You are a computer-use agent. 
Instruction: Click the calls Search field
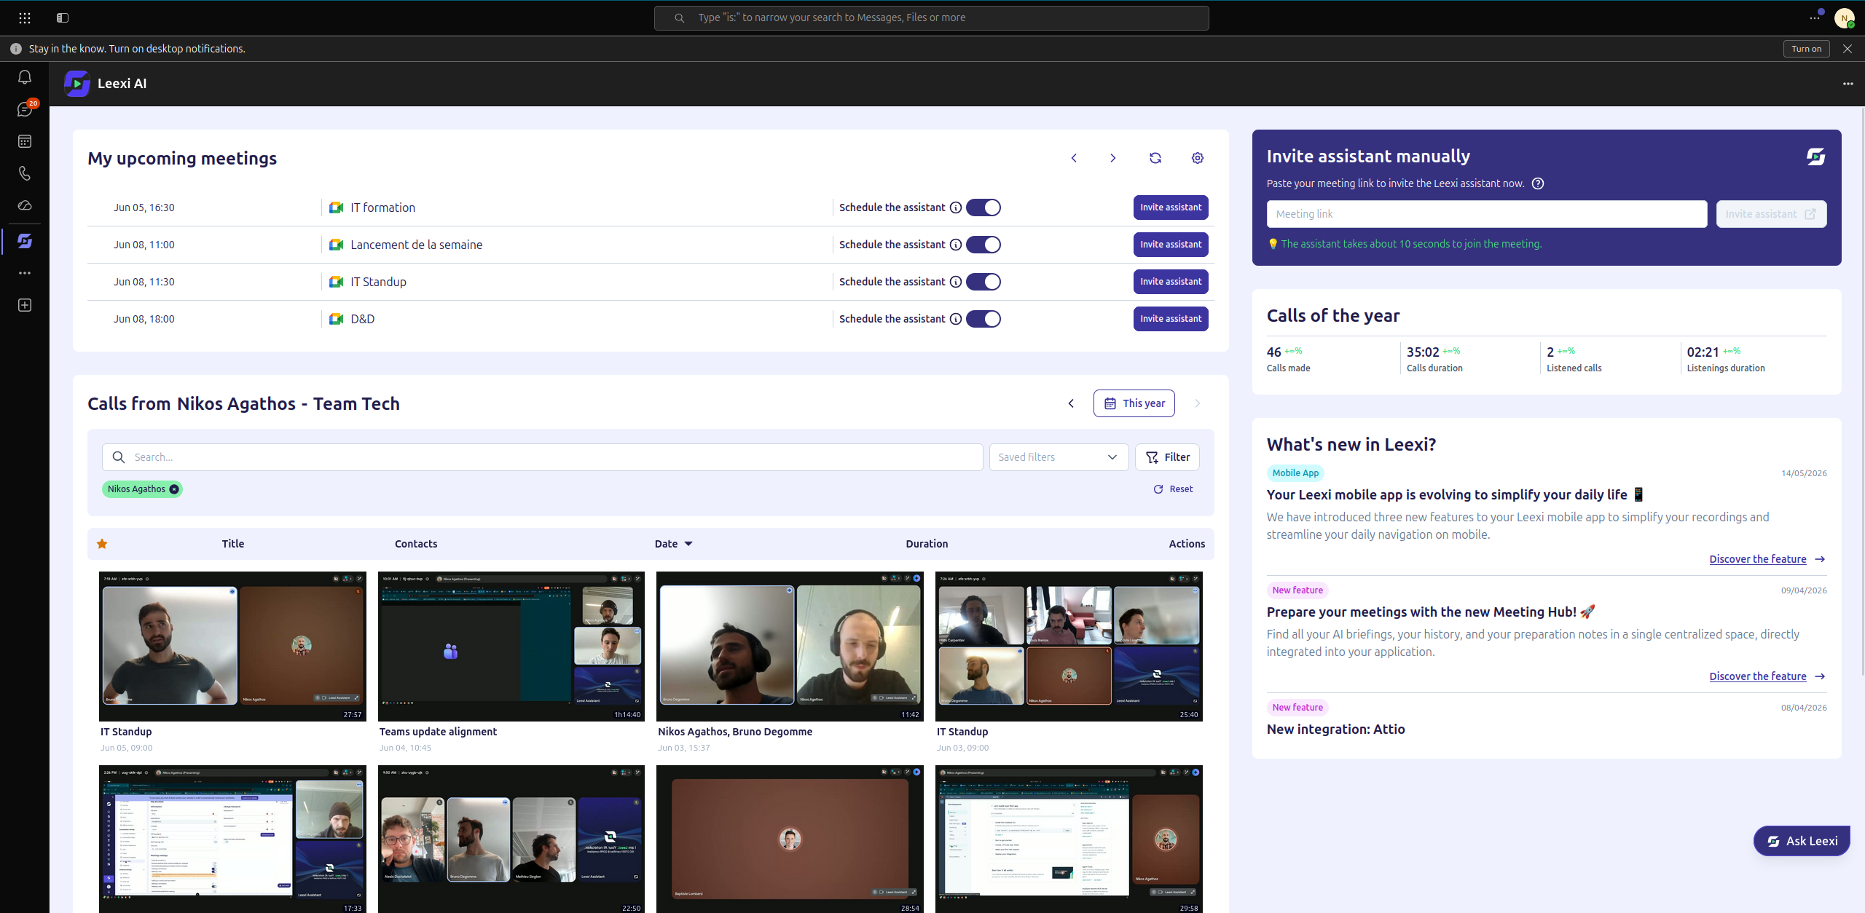point(542,457)
